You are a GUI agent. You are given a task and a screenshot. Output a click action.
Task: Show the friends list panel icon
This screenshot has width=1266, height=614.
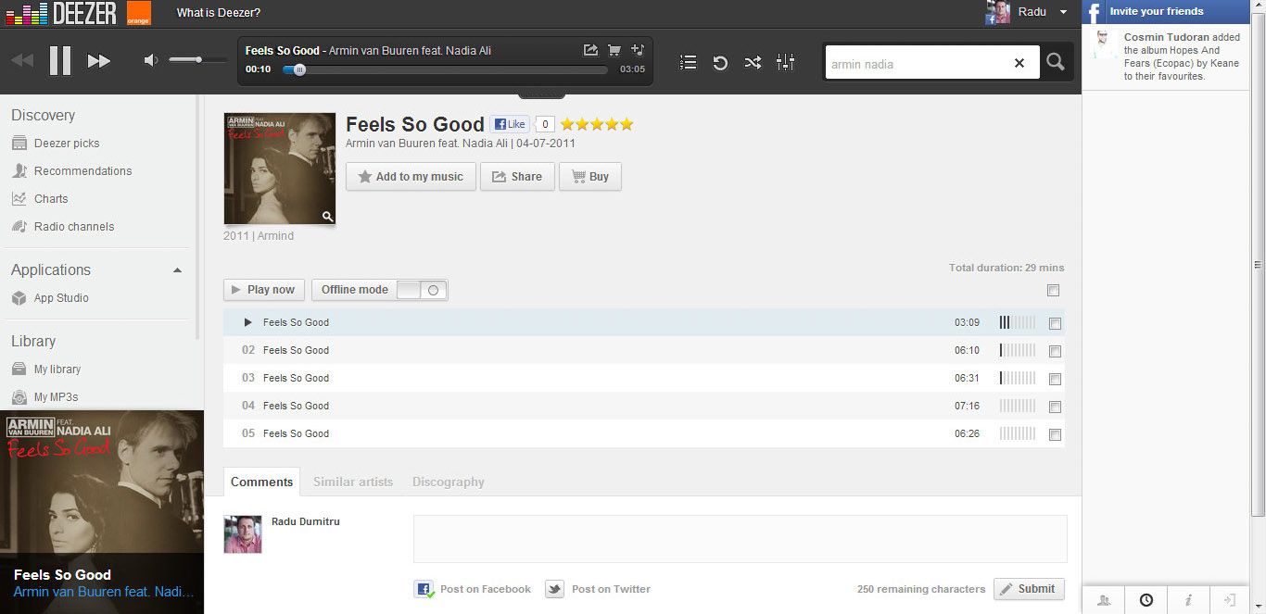pyautogui.click(x=1103, y=600)
